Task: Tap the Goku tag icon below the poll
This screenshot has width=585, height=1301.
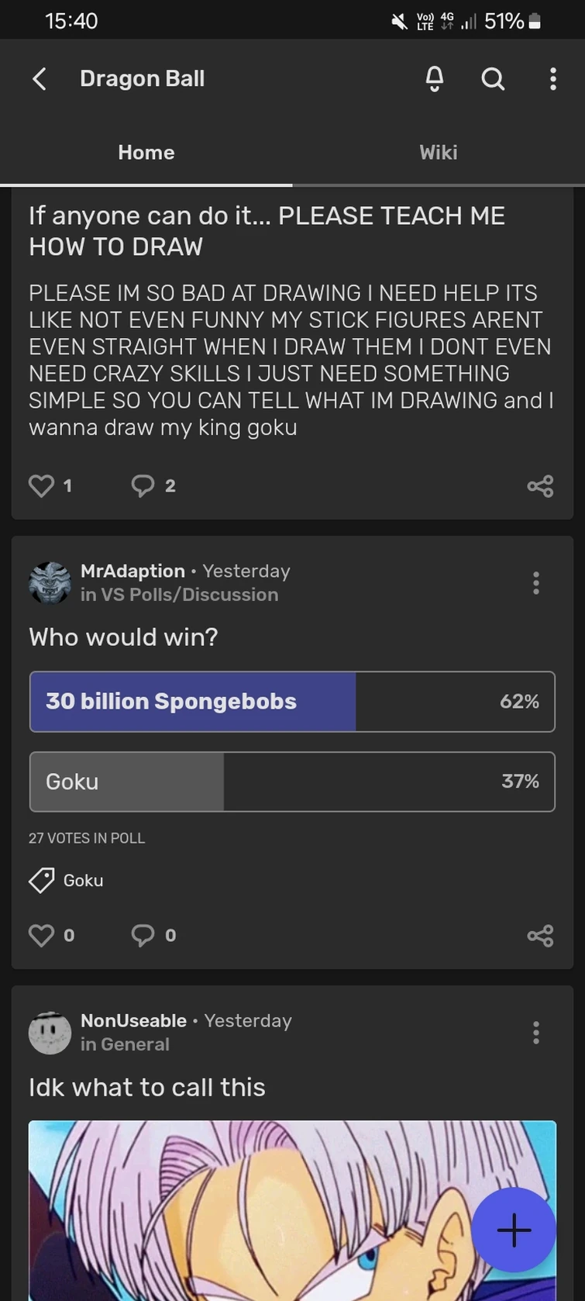Action: tap(42, 880)
